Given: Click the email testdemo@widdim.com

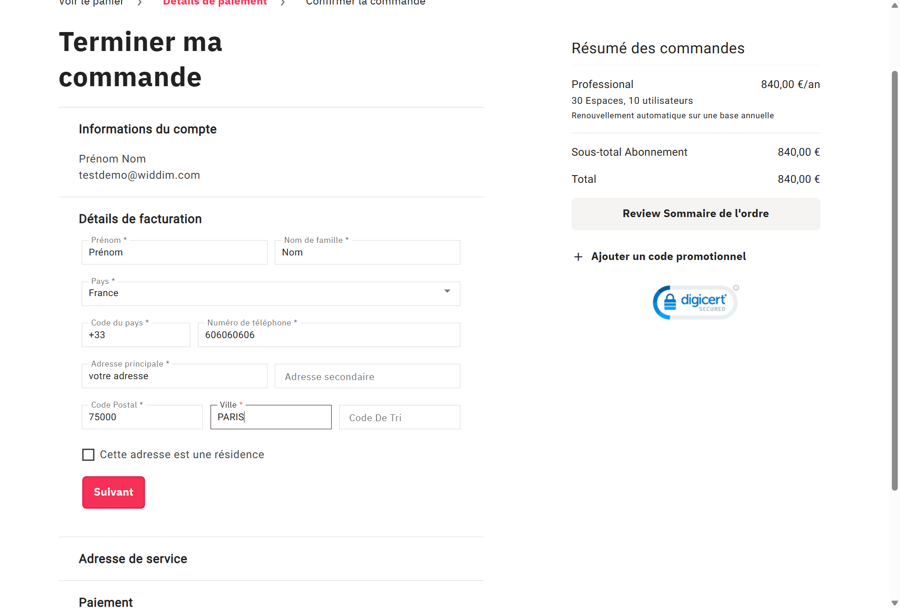Looking at the screenshot, I should 139,175.
